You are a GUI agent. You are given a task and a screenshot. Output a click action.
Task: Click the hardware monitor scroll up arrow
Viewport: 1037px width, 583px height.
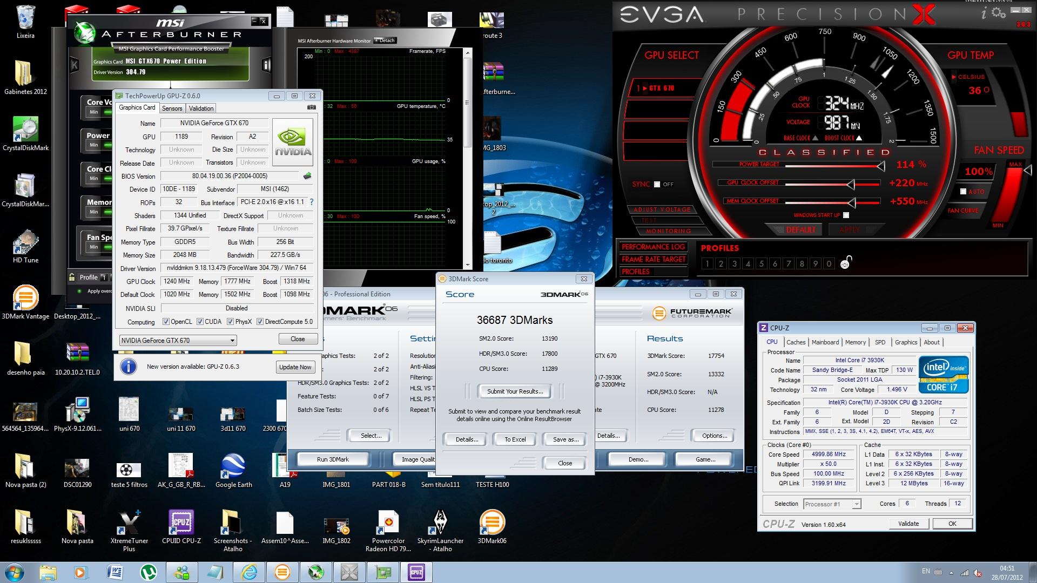point(468,53)
